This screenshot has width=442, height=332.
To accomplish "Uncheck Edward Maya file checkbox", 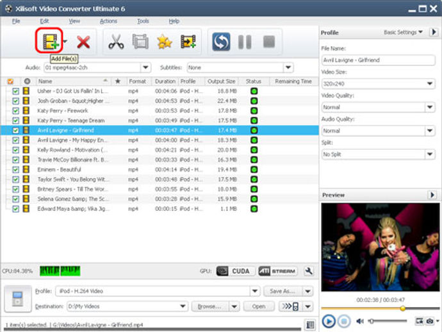I will (16, 209).
